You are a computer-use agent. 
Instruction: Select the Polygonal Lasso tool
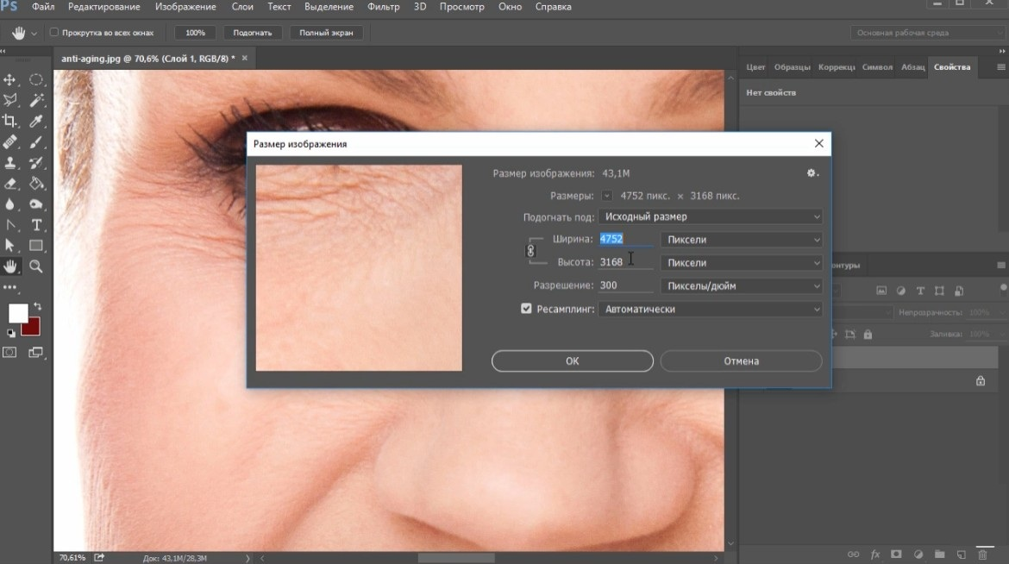coord(9,100)
